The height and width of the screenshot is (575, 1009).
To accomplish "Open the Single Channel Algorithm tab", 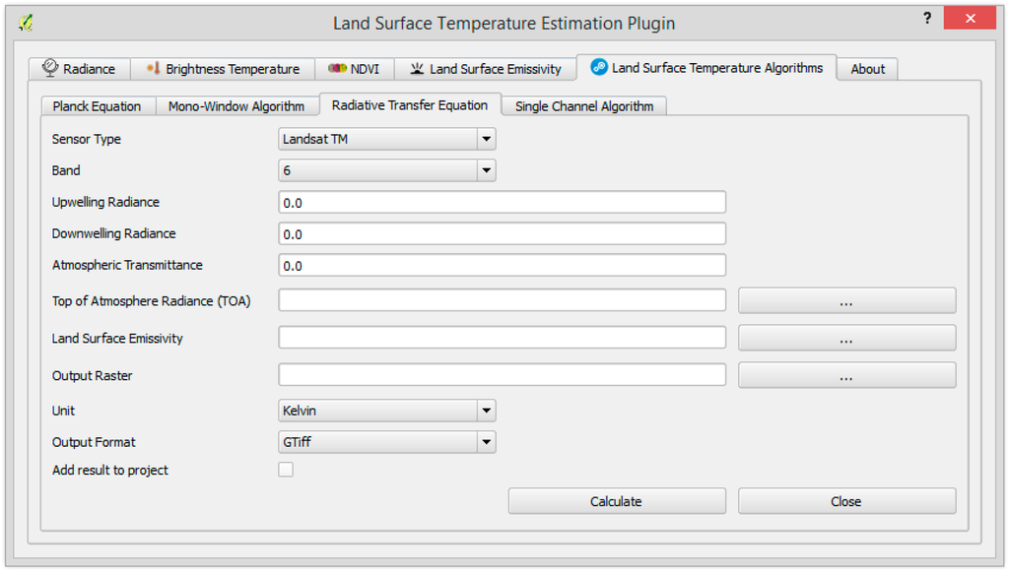I will (584, 106).
